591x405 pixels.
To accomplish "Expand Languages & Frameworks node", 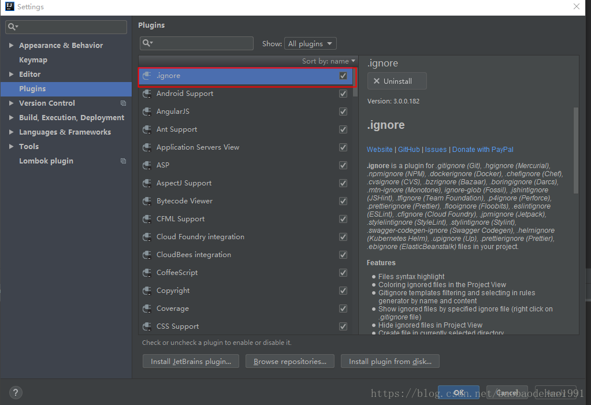I will tap(12, 132).
